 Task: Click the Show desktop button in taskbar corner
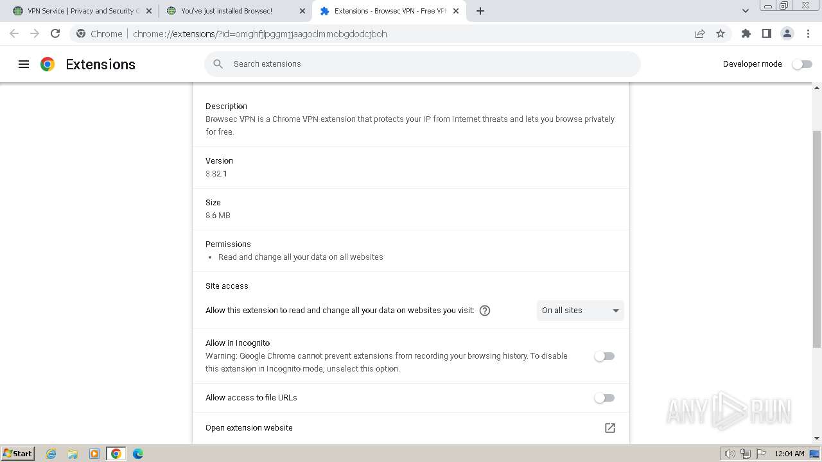pyautogui.click(x=815, y=454)
